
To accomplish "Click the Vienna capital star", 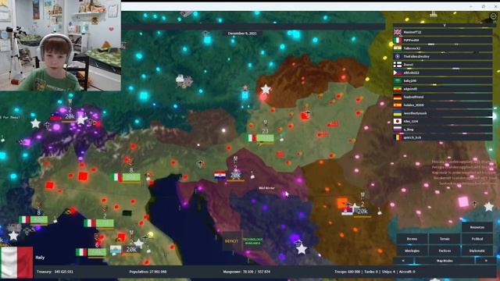I will point(266,89).
